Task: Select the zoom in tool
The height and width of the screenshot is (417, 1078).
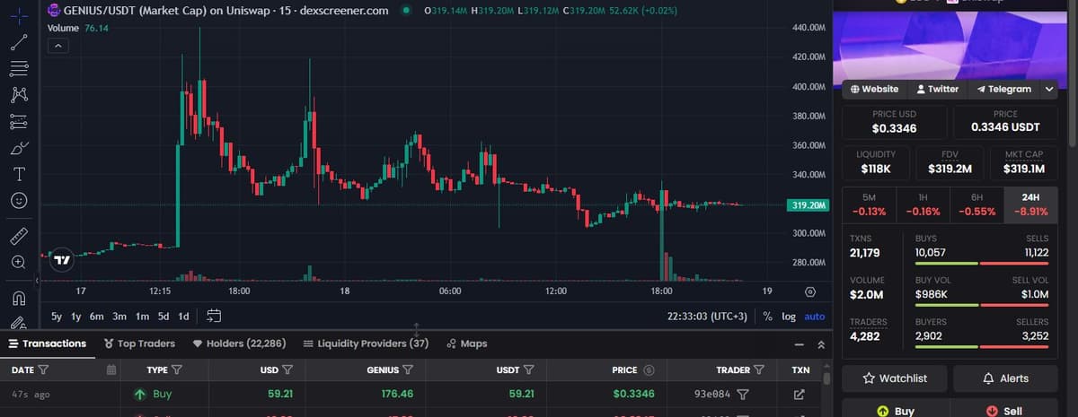Action: coord(20,262)
